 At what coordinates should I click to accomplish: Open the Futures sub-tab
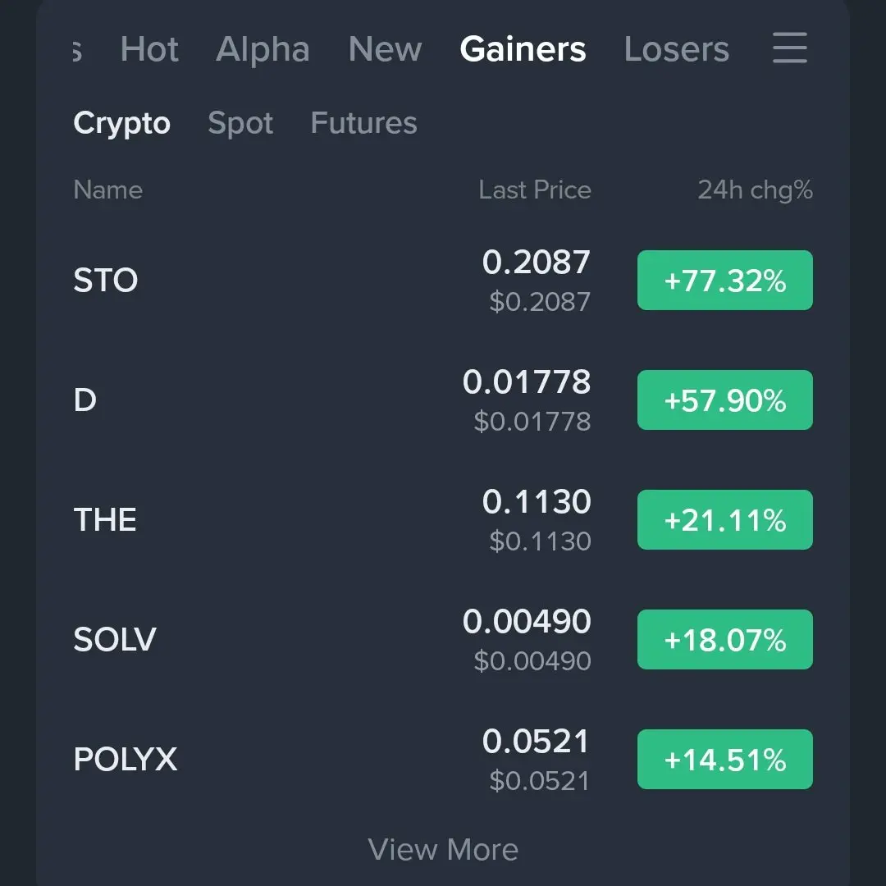(x=363, y=123)
